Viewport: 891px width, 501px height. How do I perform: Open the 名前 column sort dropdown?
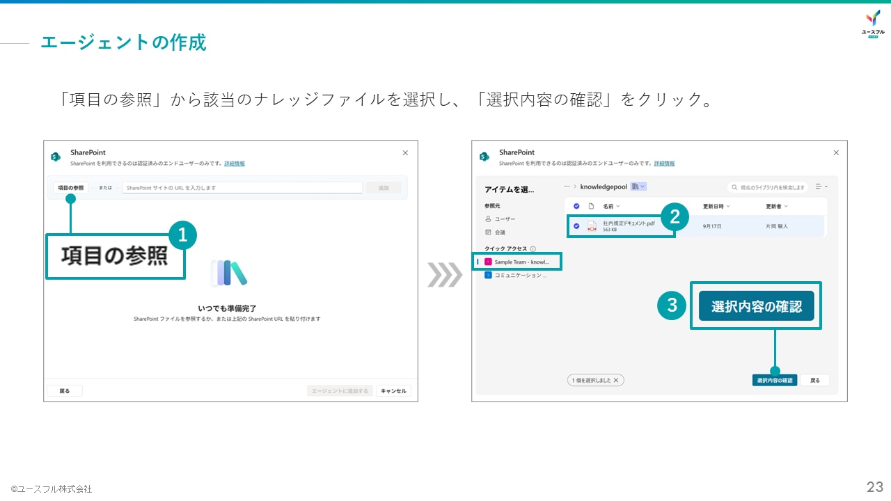[617, 206]
